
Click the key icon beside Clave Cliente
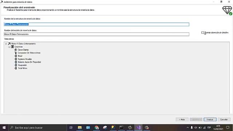(16, 50)
